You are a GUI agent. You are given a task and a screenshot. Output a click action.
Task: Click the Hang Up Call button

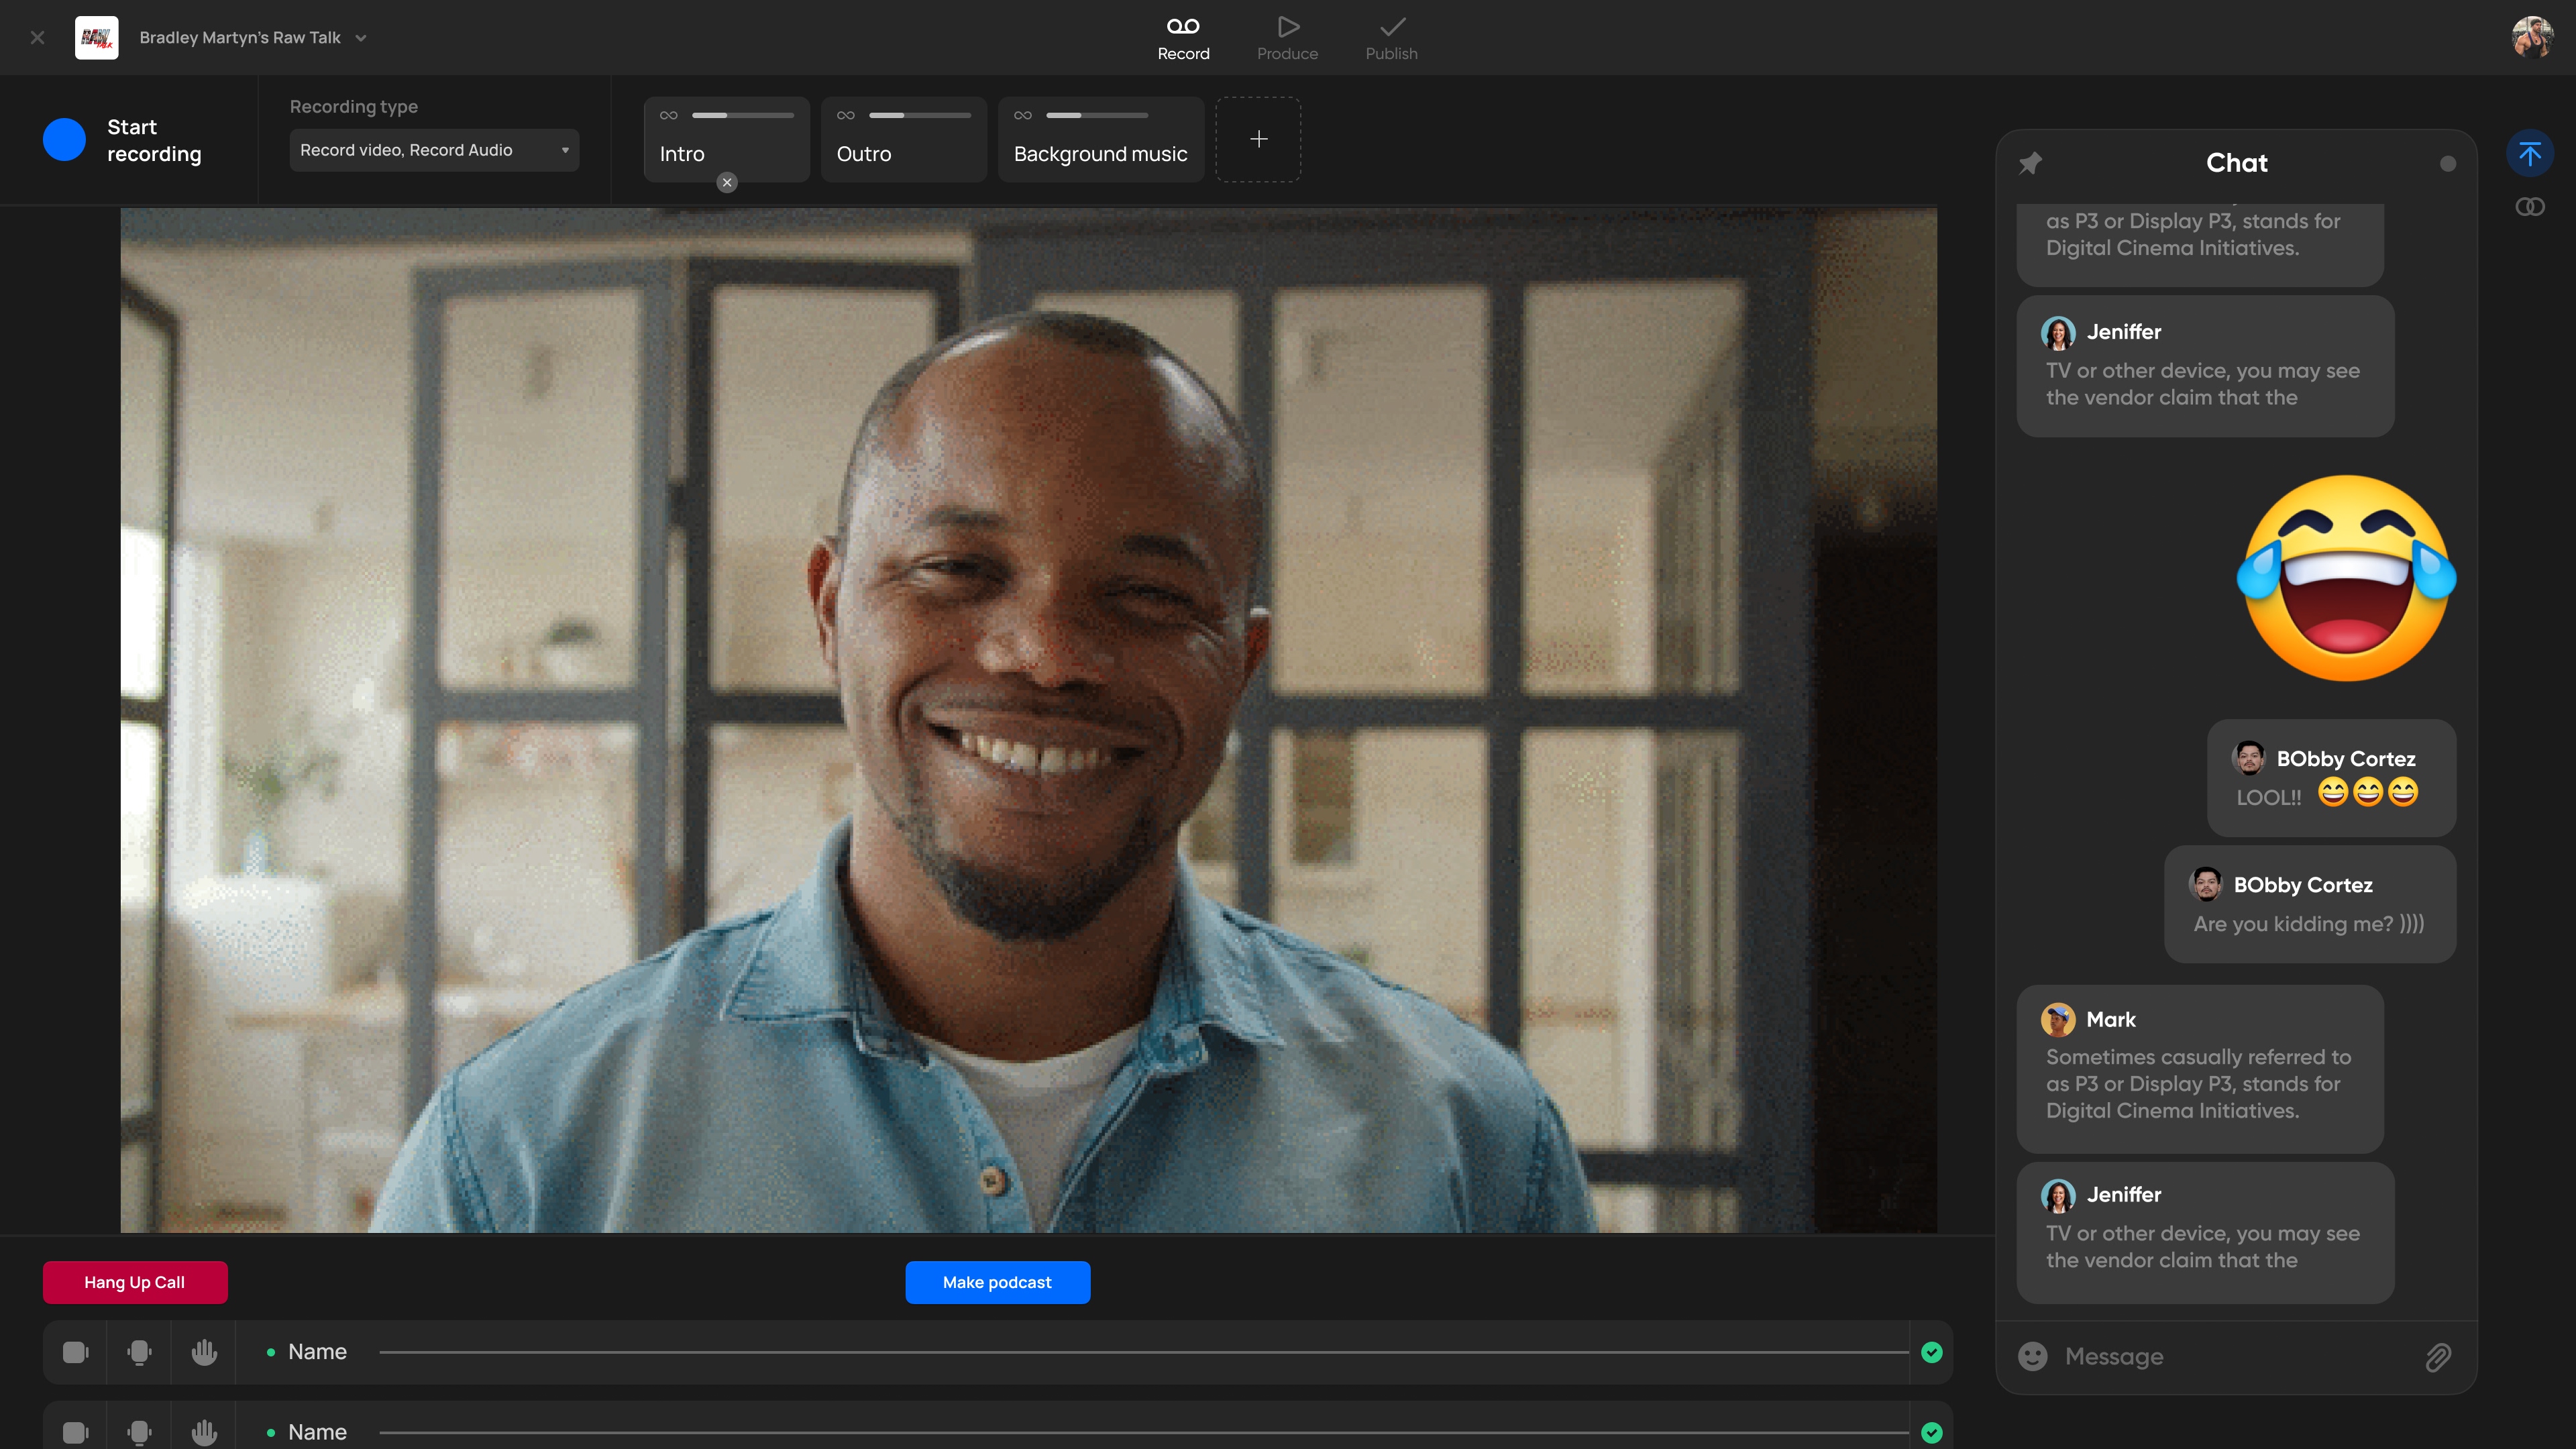[x=135, y=1282]
